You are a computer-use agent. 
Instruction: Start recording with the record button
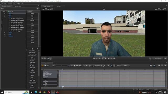[103, 58]
